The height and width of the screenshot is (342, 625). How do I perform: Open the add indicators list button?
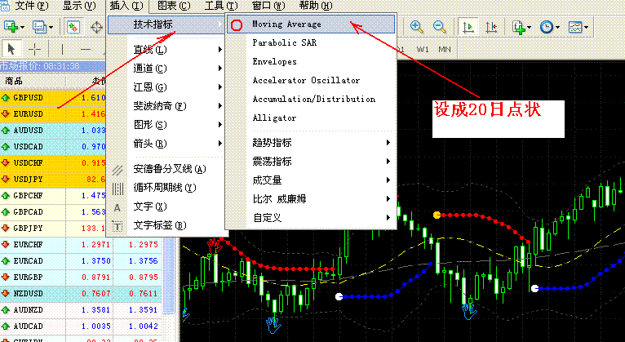tap(519, 27)
